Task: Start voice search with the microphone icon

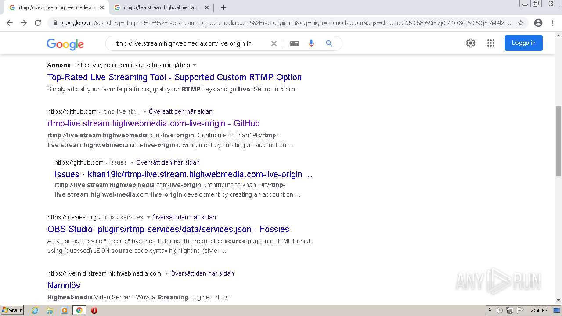Action: click(x=311, y=43)
